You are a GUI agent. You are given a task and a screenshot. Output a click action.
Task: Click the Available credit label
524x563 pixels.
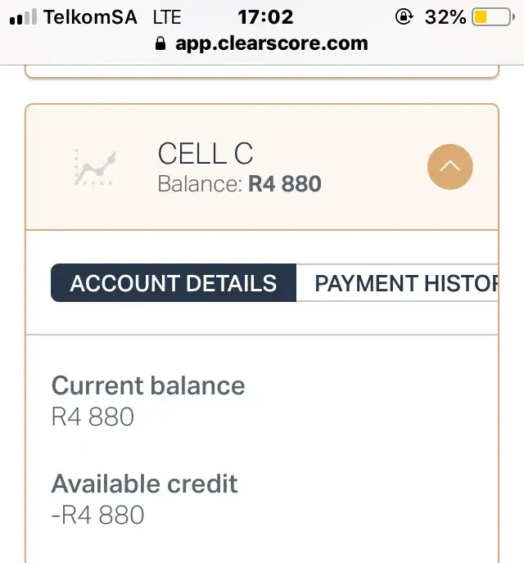coord(145,484)
